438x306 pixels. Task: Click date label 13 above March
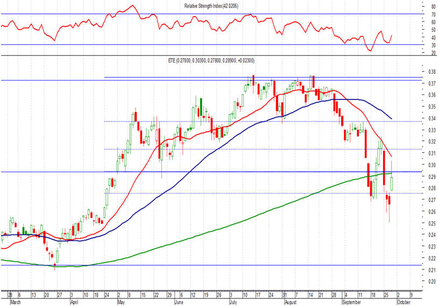pos(33,295)
